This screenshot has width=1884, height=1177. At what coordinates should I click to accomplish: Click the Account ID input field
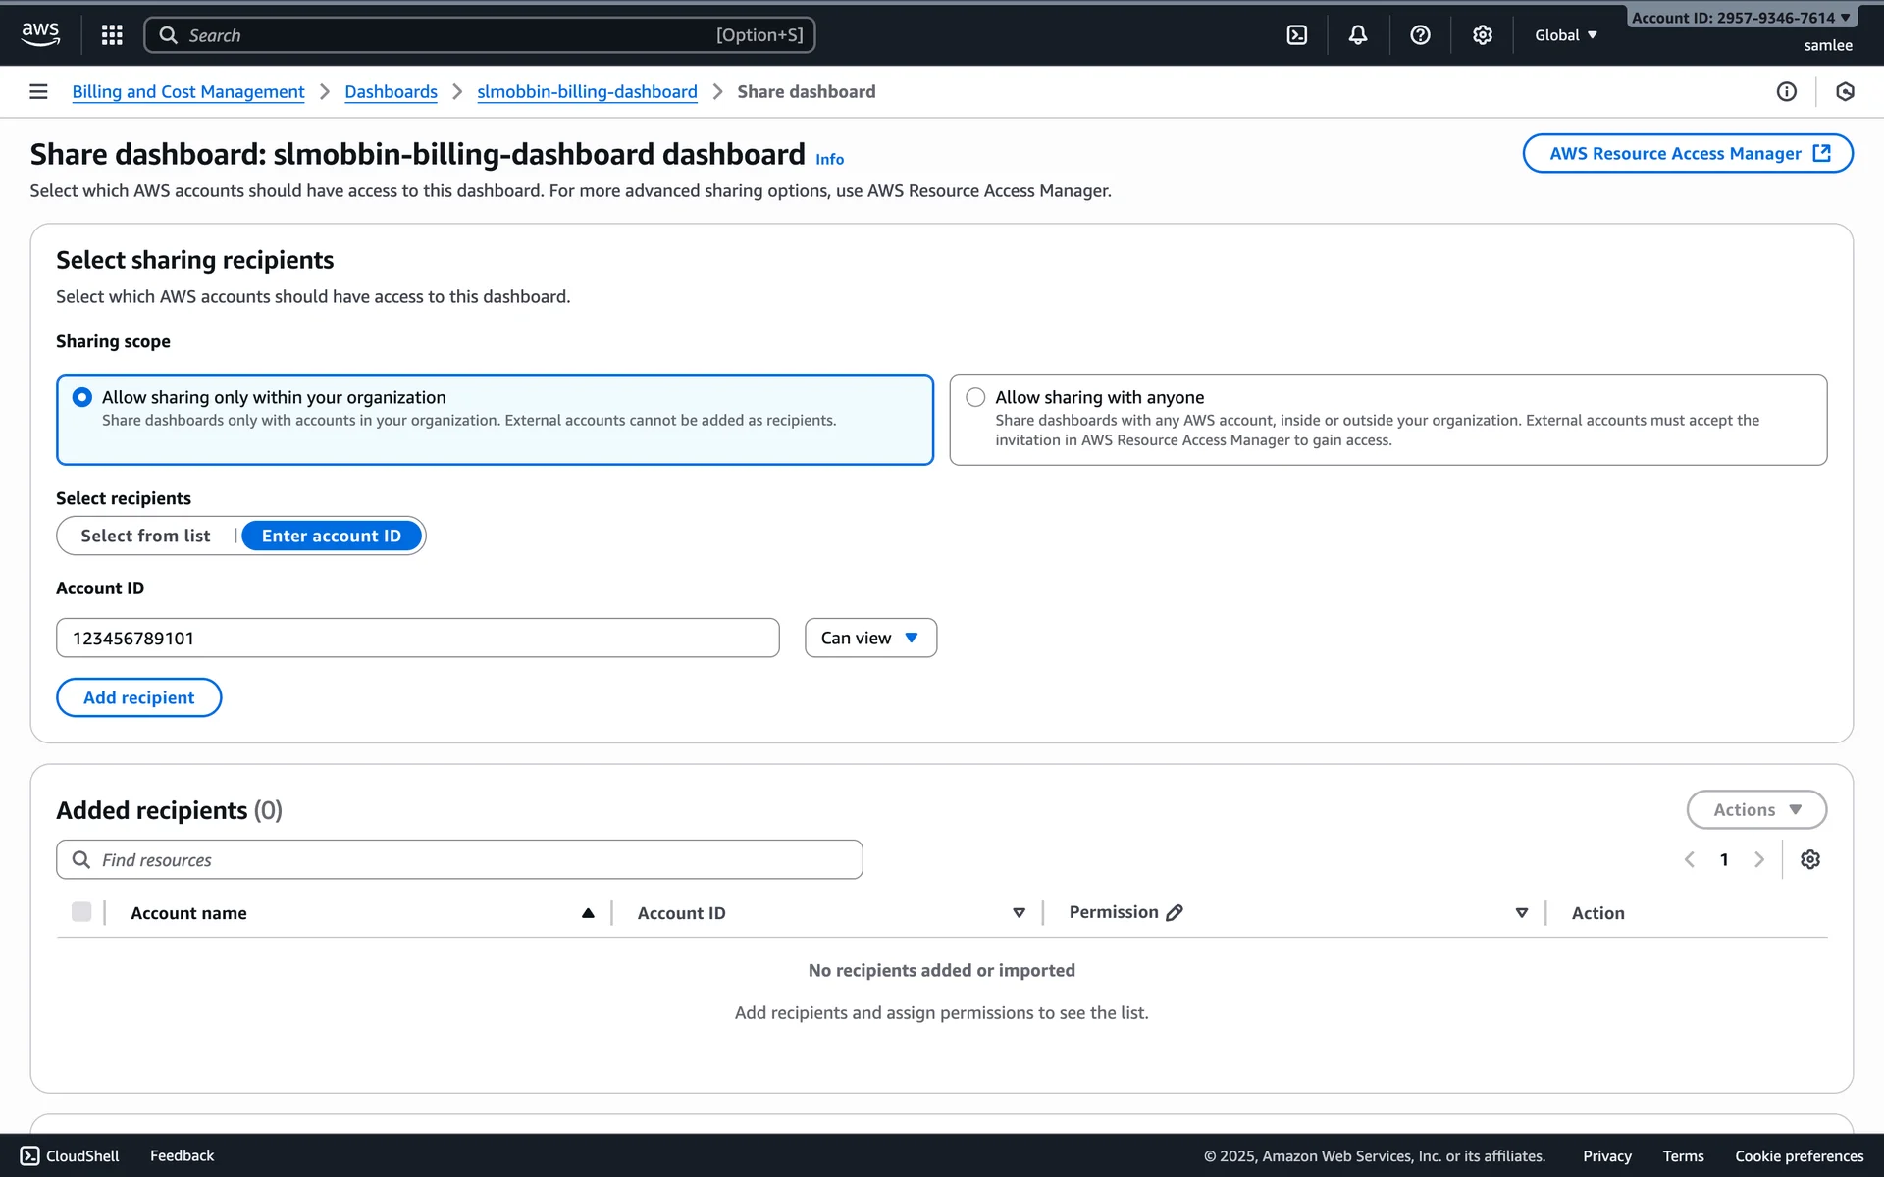tap(418, 638)
